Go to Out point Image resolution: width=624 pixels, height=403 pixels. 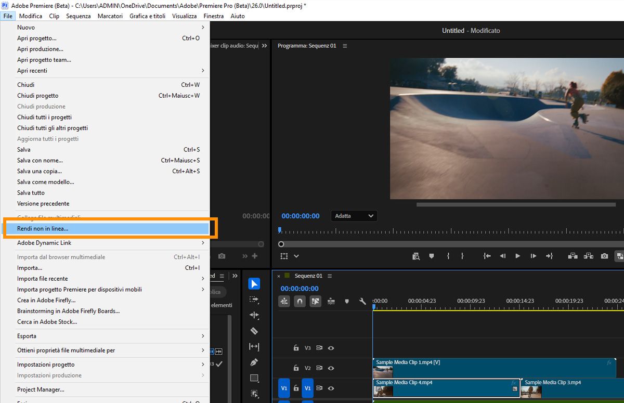pyautogui.click(x=549, y=256)
